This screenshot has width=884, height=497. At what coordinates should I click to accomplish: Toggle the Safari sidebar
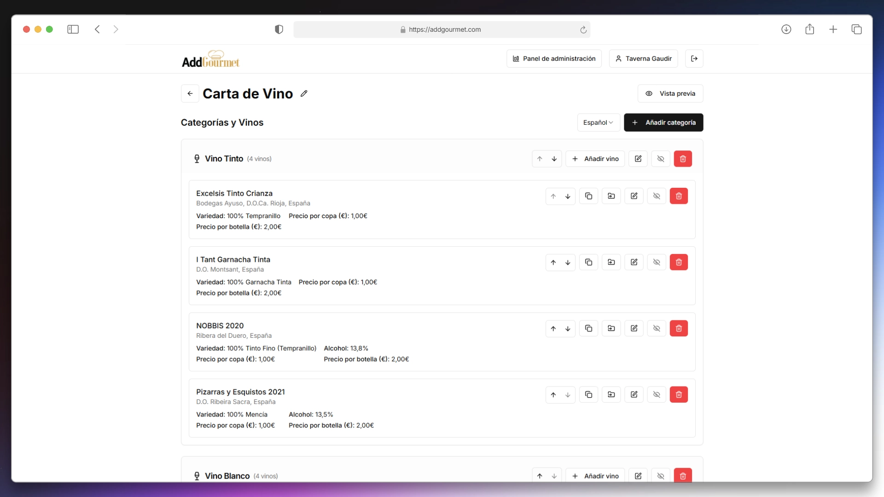(73, 29)
